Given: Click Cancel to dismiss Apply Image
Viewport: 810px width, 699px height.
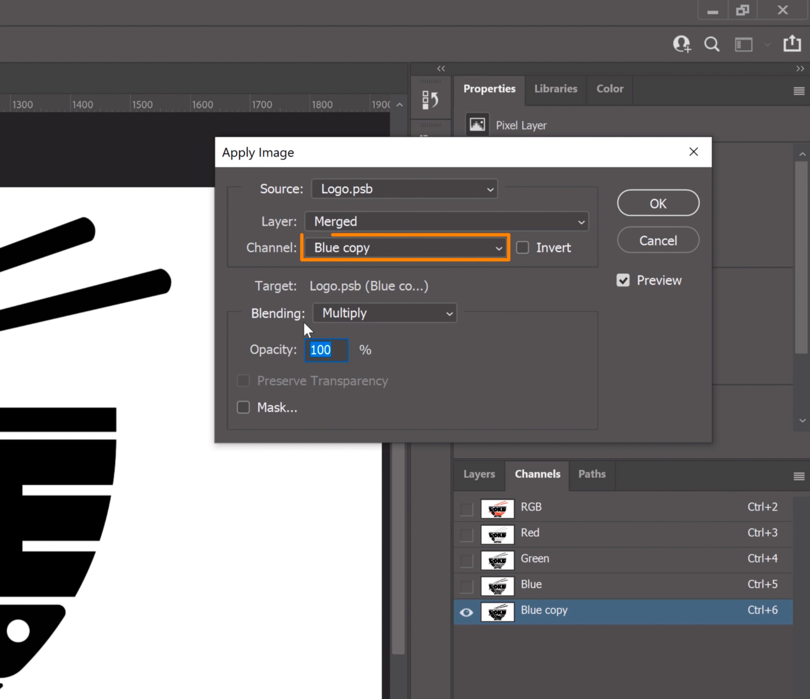Looking at the screenshot, I should [x=658, y=240].
